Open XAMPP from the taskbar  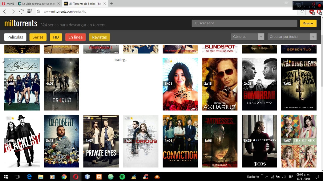99,177
